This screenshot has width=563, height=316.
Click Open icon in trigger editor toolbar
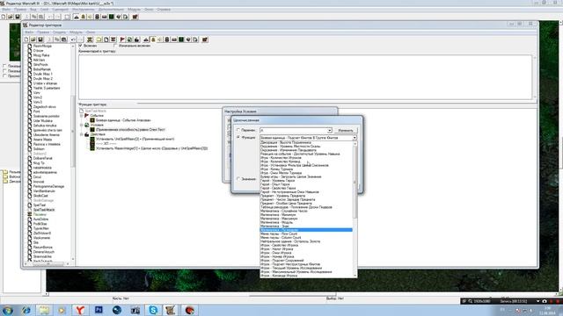pos(33,39)
